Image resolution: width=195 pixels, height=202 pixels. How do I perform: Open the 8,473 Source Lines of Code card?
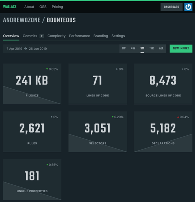(x=163, y=84)
